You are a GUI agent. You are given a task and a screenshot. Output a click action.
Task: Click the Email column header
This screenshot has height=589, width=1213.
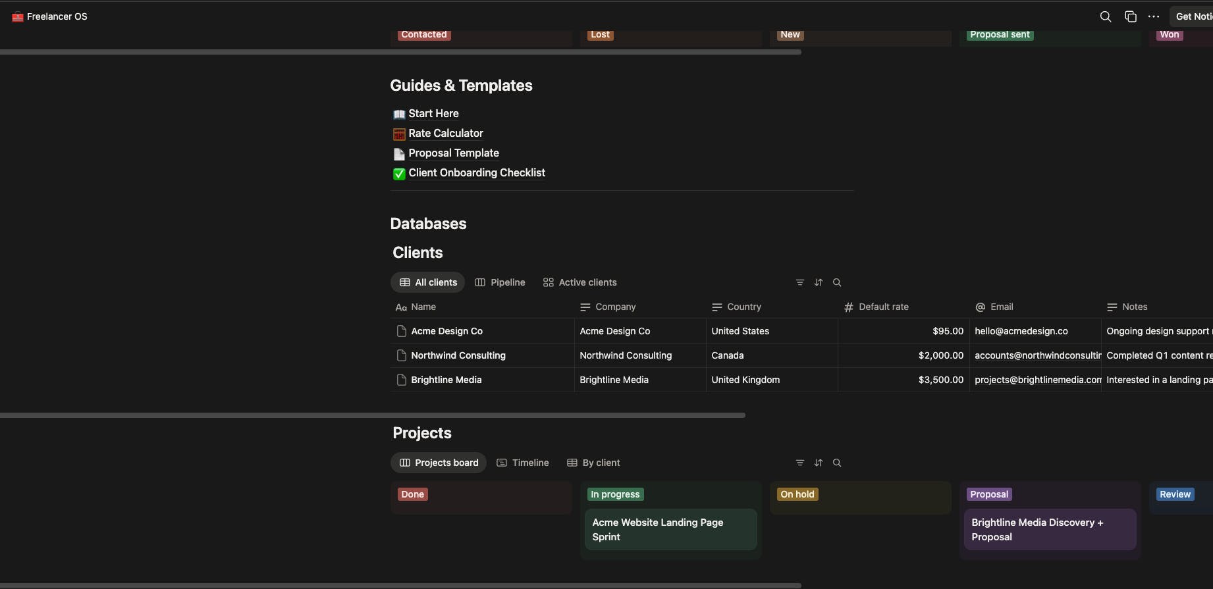[1035, 307]
